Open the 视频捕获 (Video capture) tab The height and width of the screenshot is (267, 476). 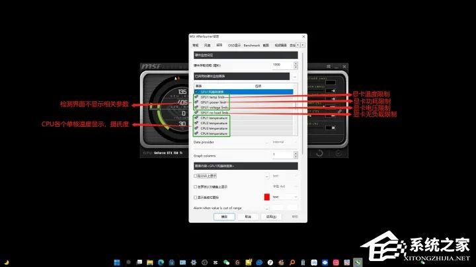281,45
